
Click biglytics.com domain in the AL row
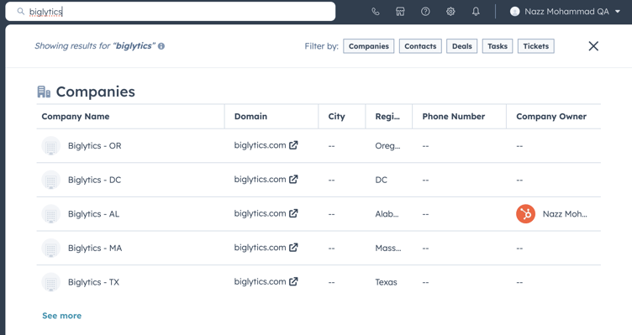point(260,214)
